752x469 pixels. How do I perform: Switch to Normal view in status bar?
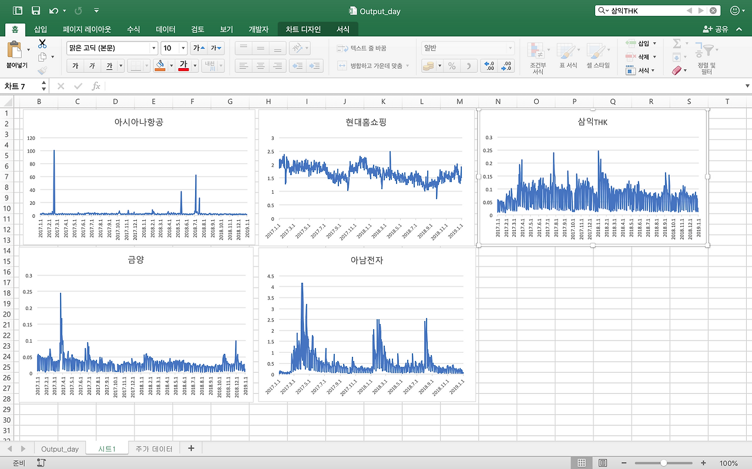pos(582,463)
